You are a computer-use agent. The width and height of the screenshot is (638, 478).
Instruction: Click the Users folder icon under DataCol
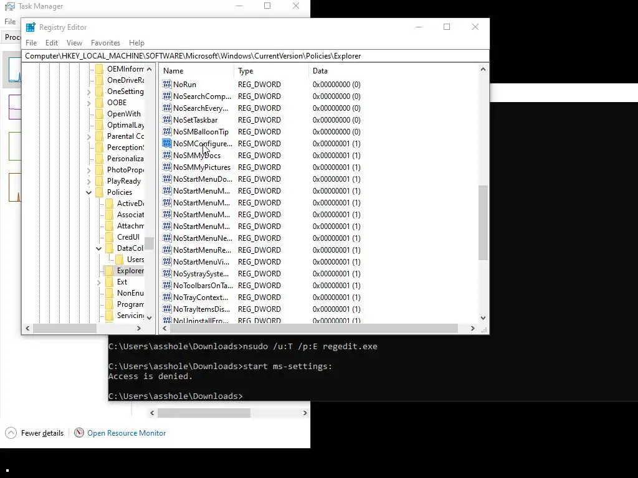(x=119, y=260)
